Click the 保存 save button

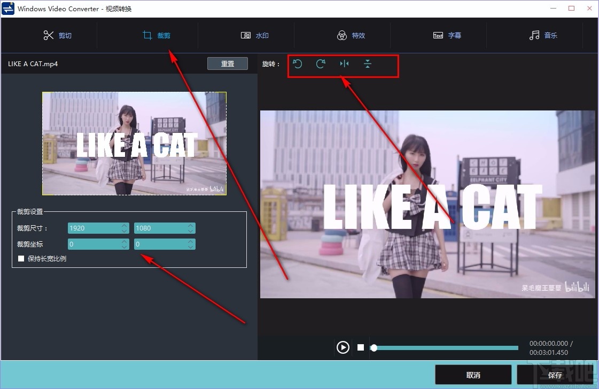555,375
